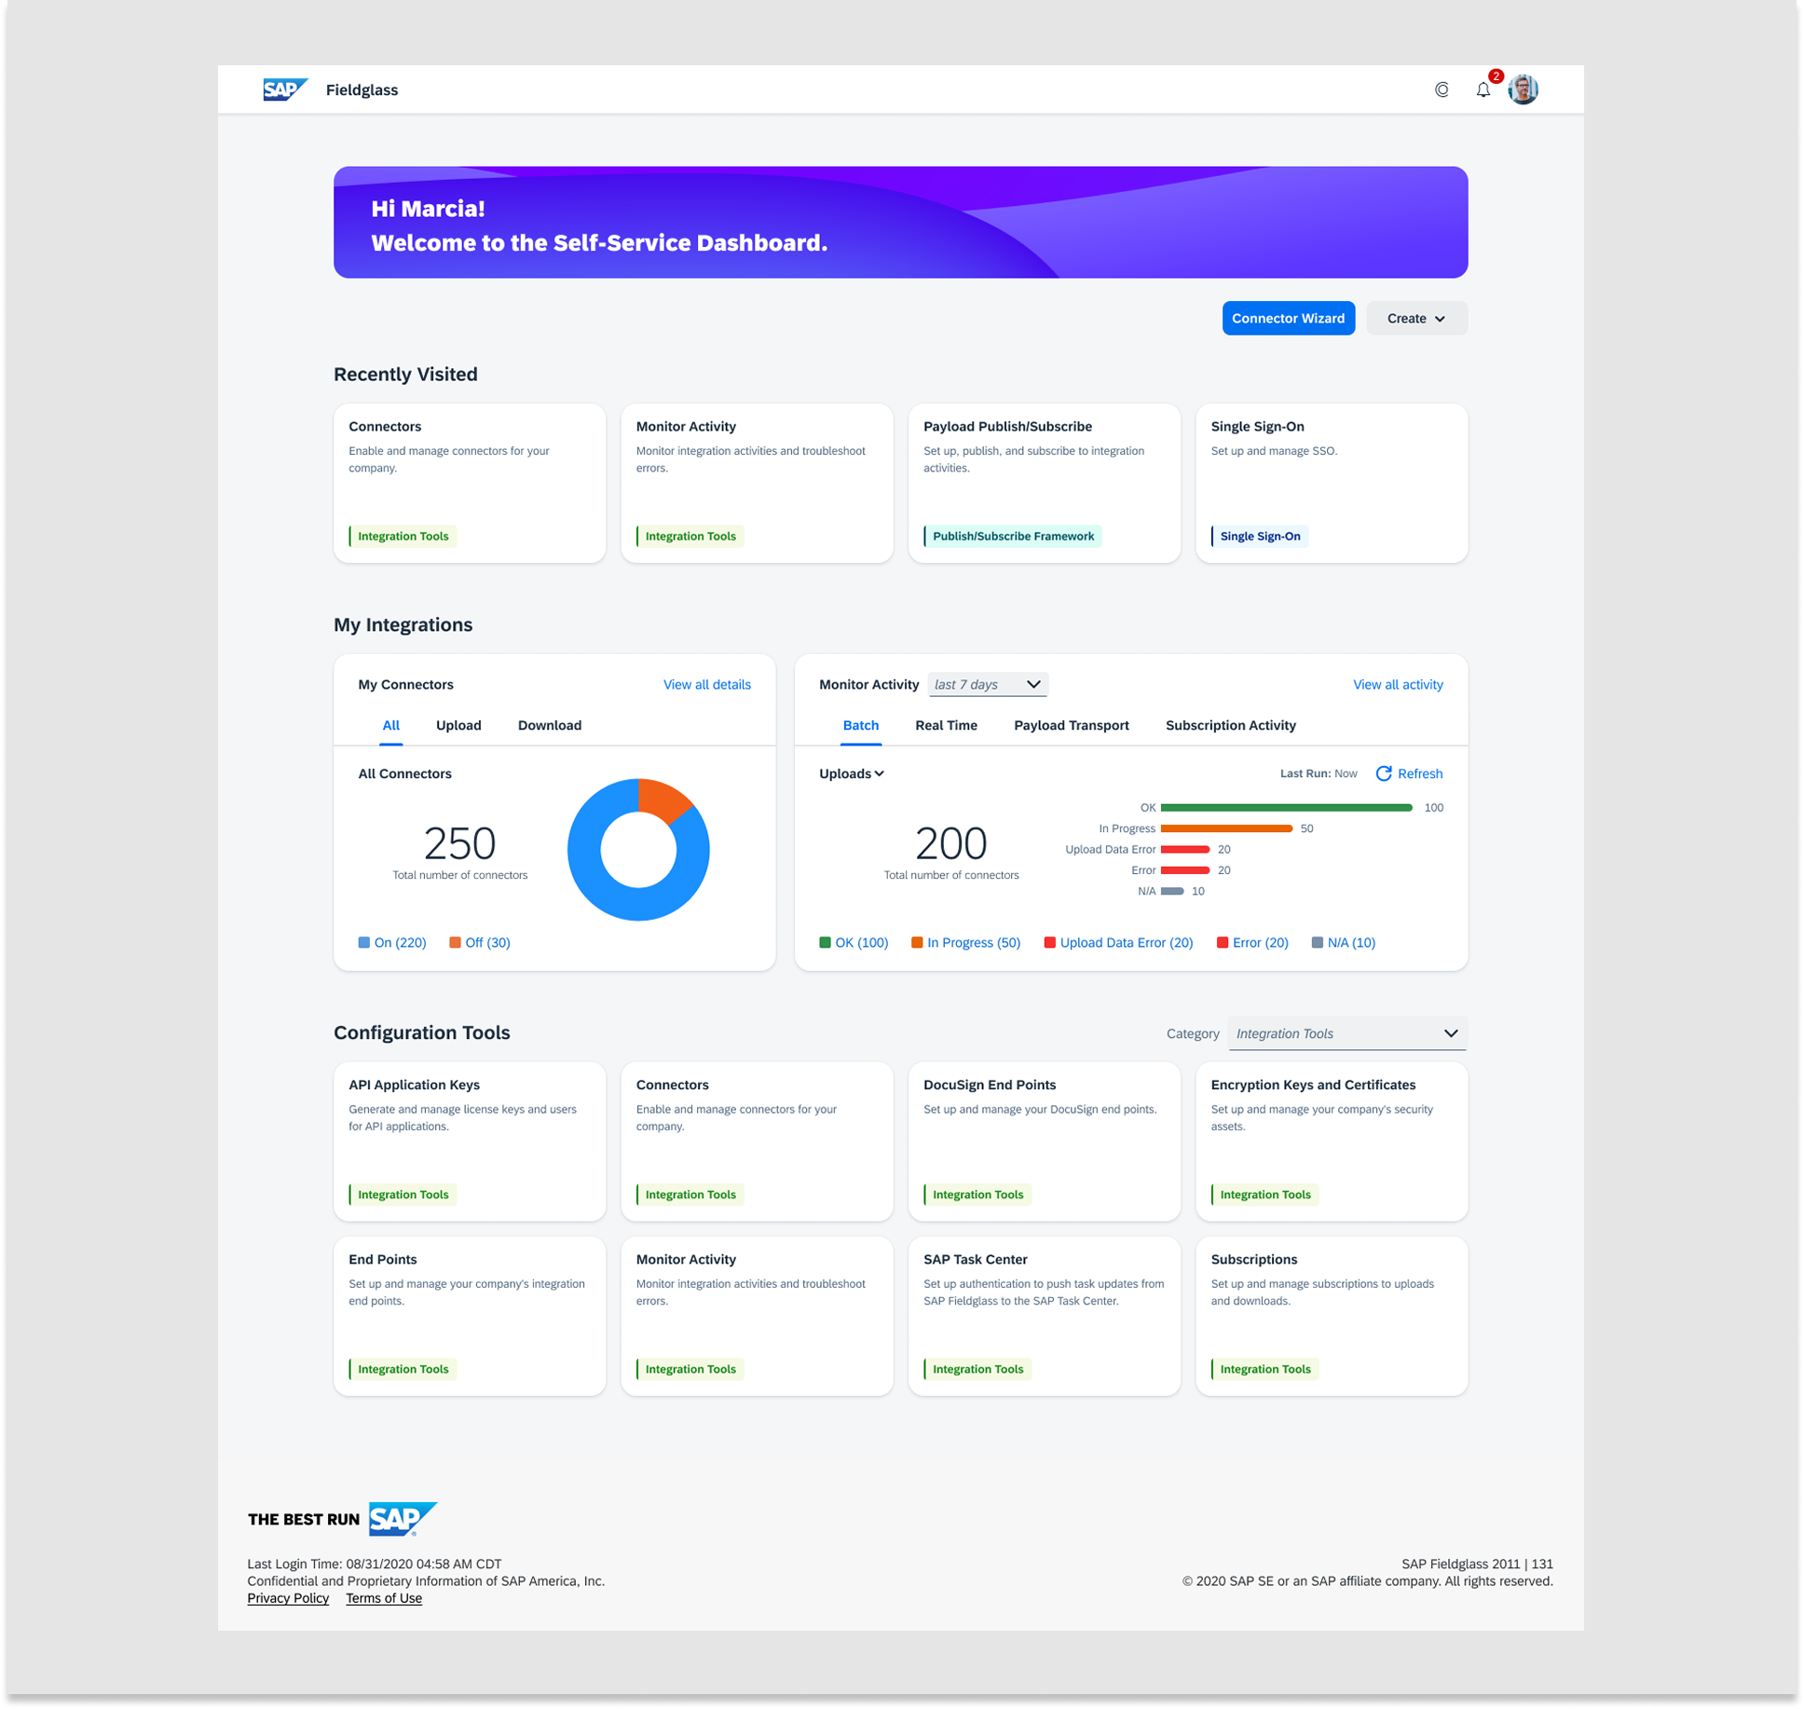Click THE BEST RUN SAP footer logo
This screenshot has height=1709, width=1804.
342,1519
